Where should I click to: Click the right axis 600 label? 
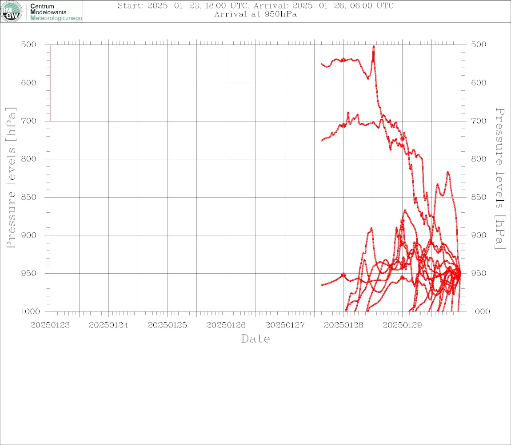click(x=479, y=83)
